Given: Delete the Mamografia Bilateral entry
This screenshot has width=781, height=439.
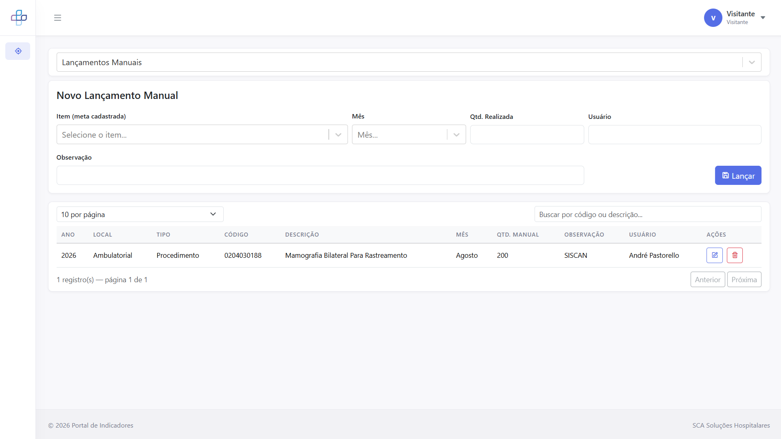Looking at the screenshot, I should coord(735,255).
